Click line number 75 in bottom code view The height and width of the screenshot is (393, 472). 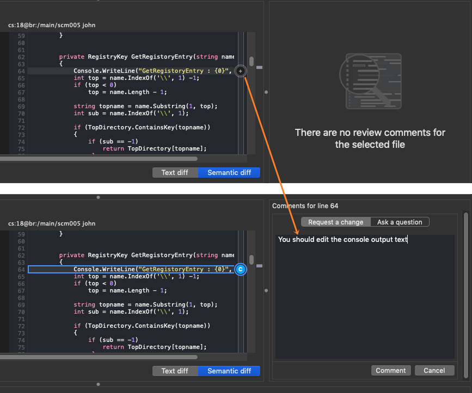[21, 347]
